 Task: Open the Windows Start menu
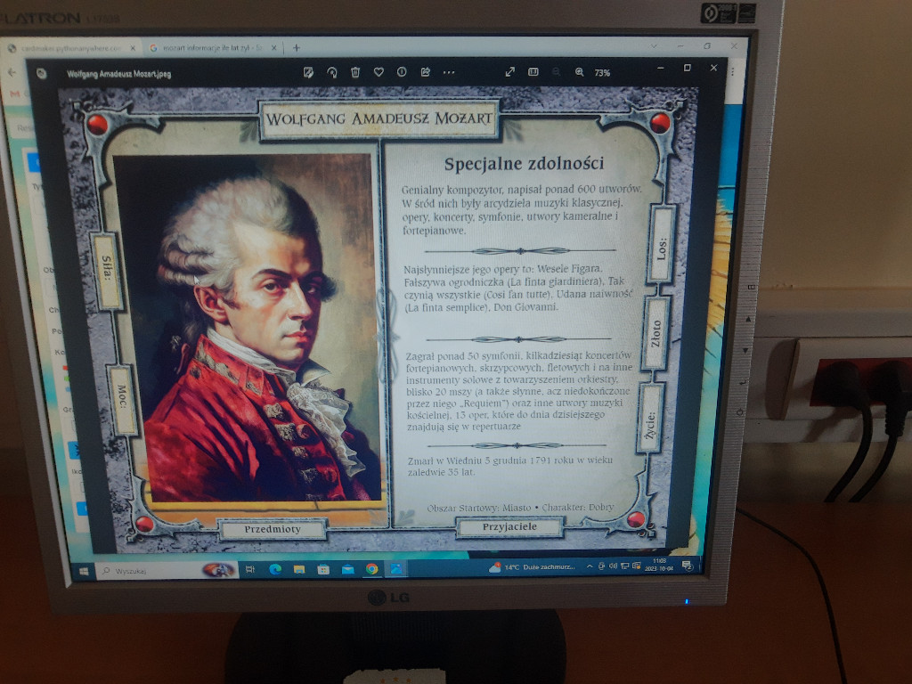click(x=84, y=570)
